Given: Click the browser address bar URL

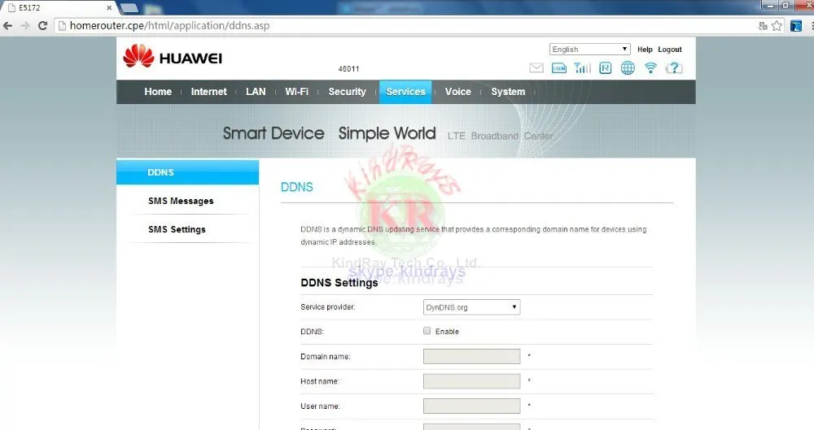Looking at the screenshot, I should tap(170, 25).
